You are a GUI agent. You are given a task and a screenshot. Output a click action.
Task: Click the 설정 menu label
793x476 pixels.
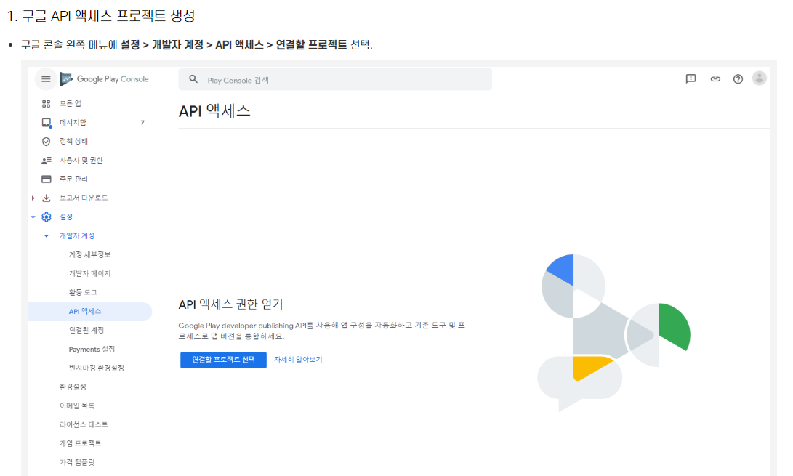(x=66, y=217)
